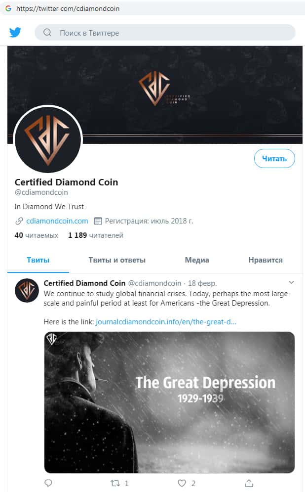Viewport: 305px width, 492px height.
Task: Share the tweet via upload icon
Action: click(249, 483)
